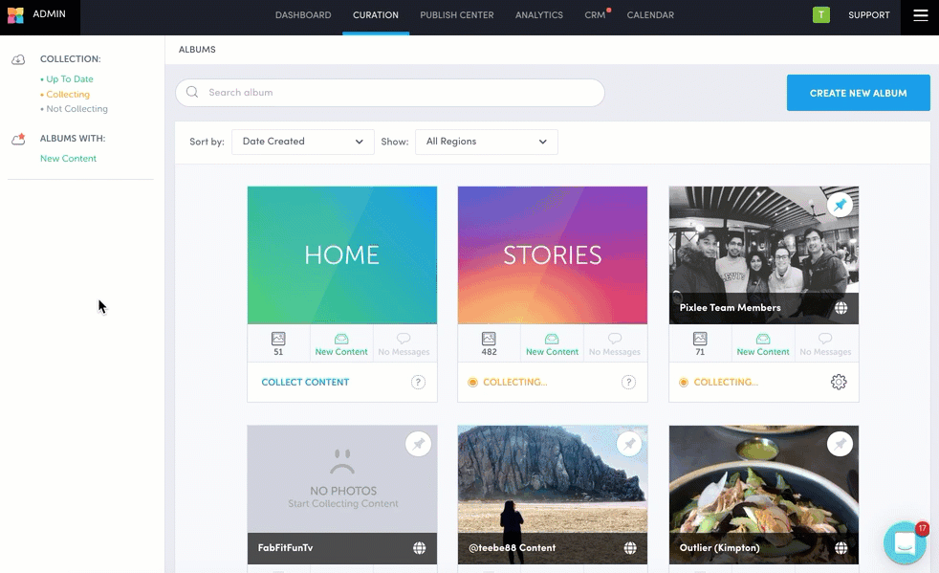
Task: Toggle pin on the FabFitFunTv album
Action: click(x=418, y=444)
